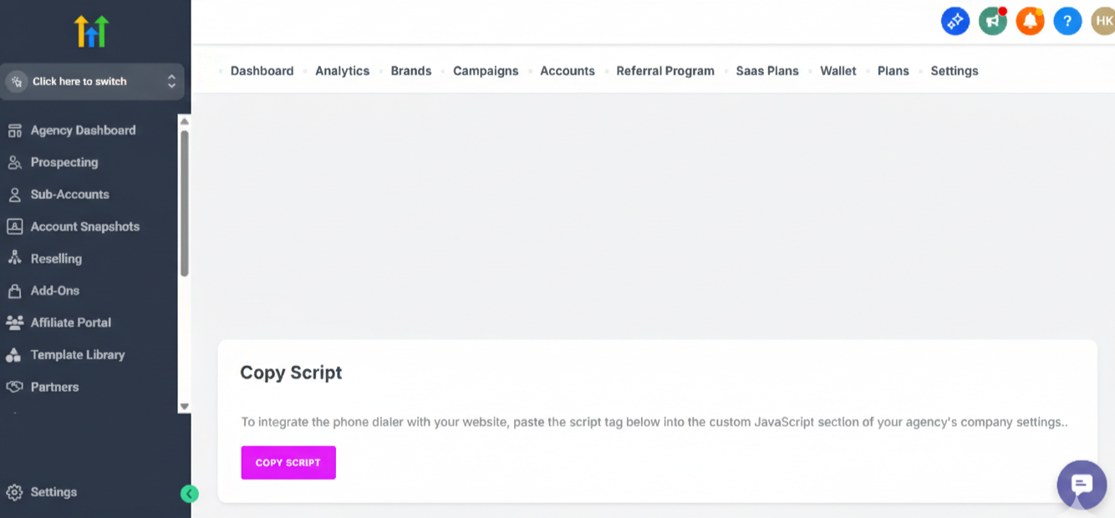
Task: Open the 'Click here to switch' dropdown
Action: click(92, 82)
